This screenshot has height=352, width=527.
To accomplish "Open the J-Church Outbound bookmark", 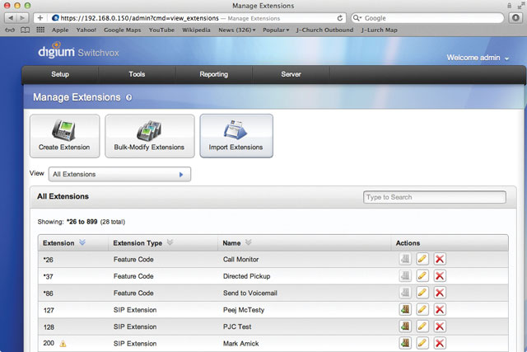I will [x=324, y=30].
